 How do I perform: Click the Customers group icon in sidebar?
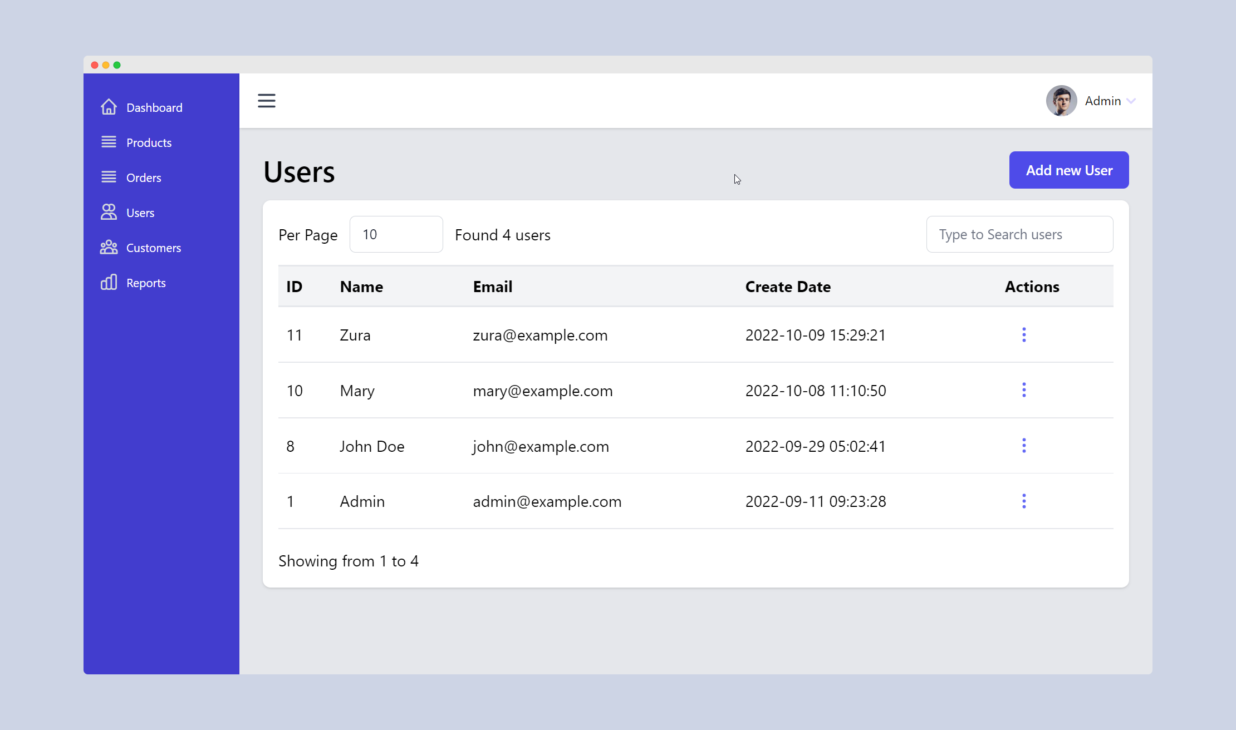109,247
